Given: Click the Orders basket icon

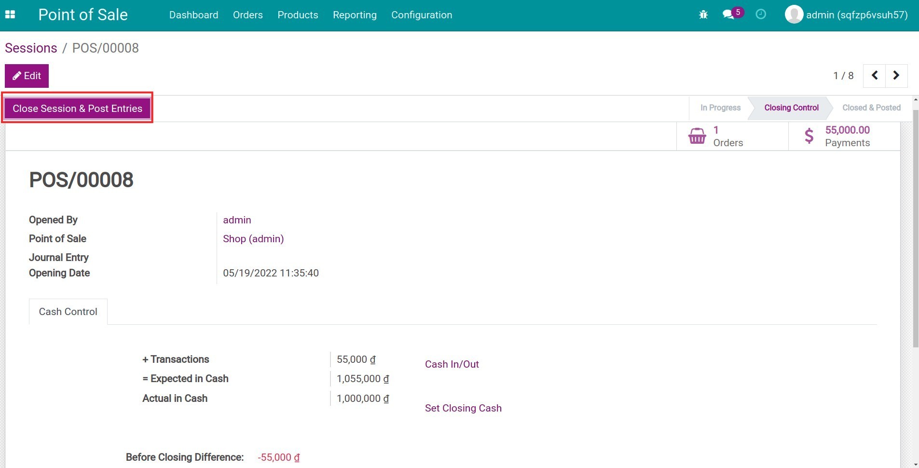Looking at the screenshot, I should pyautogui.click(x=697, y=136).
